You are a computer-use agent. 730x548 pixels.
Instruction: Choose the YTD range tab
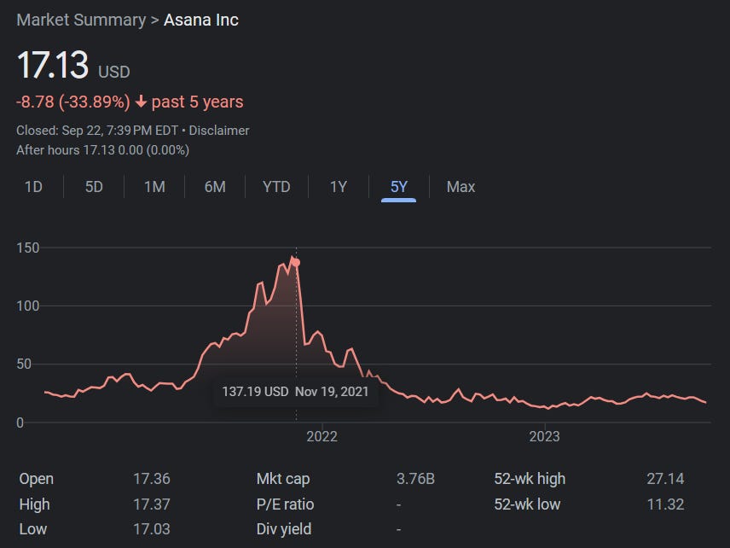(x=276, y=187)
